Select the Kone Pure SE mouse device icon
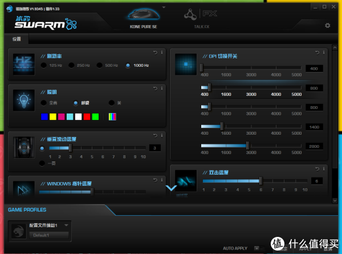The height and width of the screenshot is (254, 342). (x=143, y=14)
